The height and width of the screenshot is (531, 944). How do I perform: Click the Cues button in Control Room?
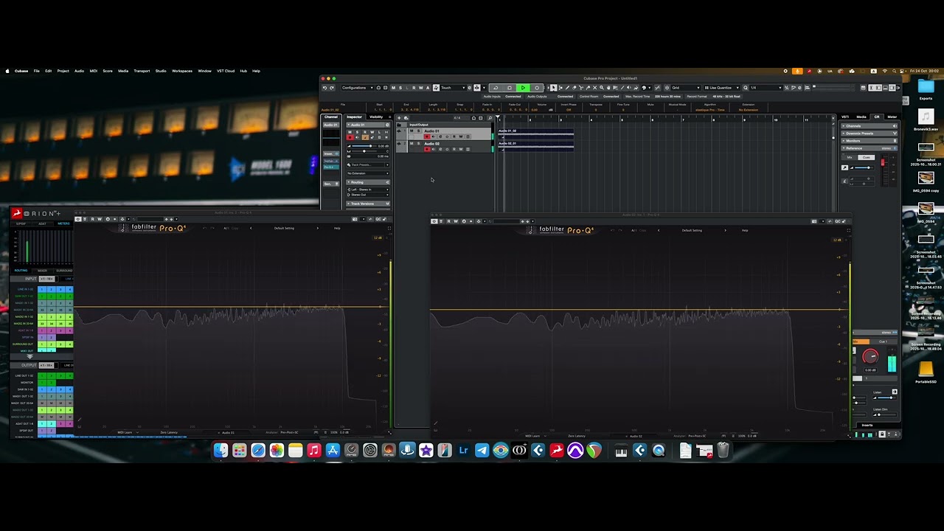tap(867, 157)
